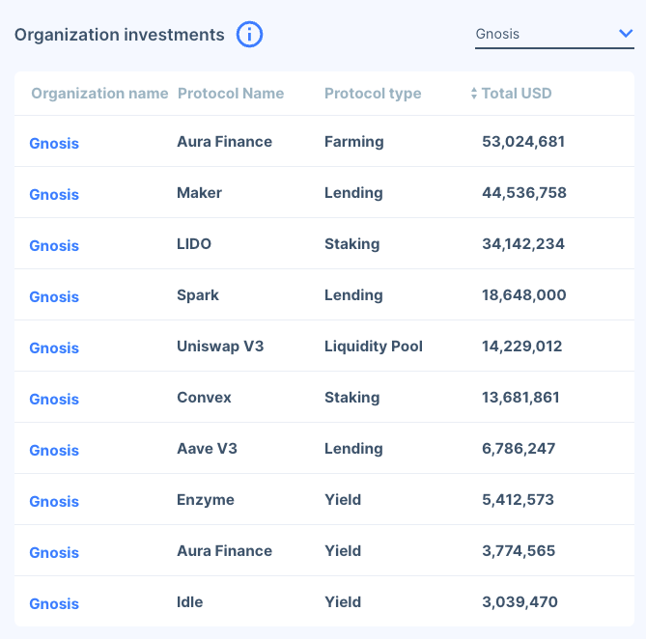Viewport: 646px width, 639px height.
Task: Sort by Total USD arrows icon
Action: (x=474, y=94)
